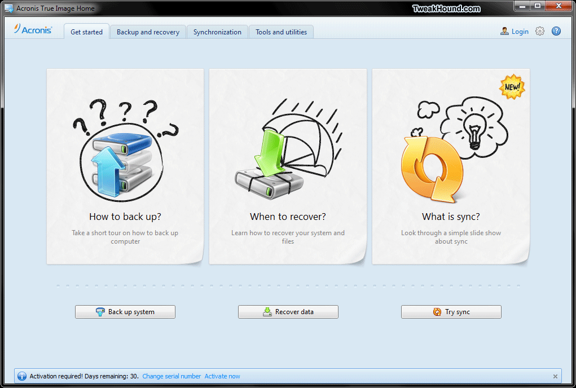The width and height of the screenshot is (576, 388).
Task: Click the Recover data button
Action: pos(288,312)
